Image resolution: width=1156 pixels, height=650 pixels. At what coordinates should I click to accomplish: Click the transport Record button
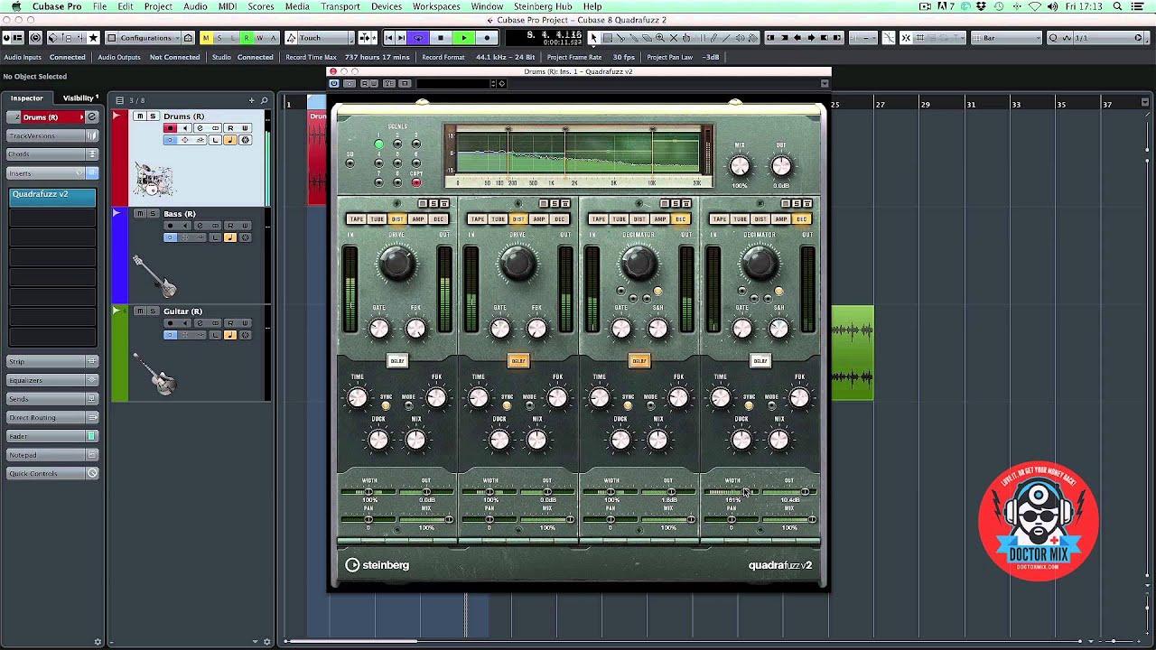click(x=487, y=38)
